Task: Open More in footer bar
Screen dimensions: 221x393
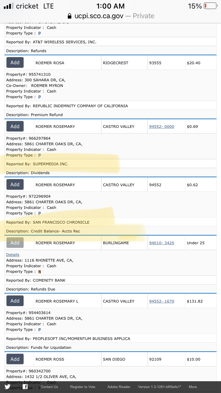Action: click(193, 387)
